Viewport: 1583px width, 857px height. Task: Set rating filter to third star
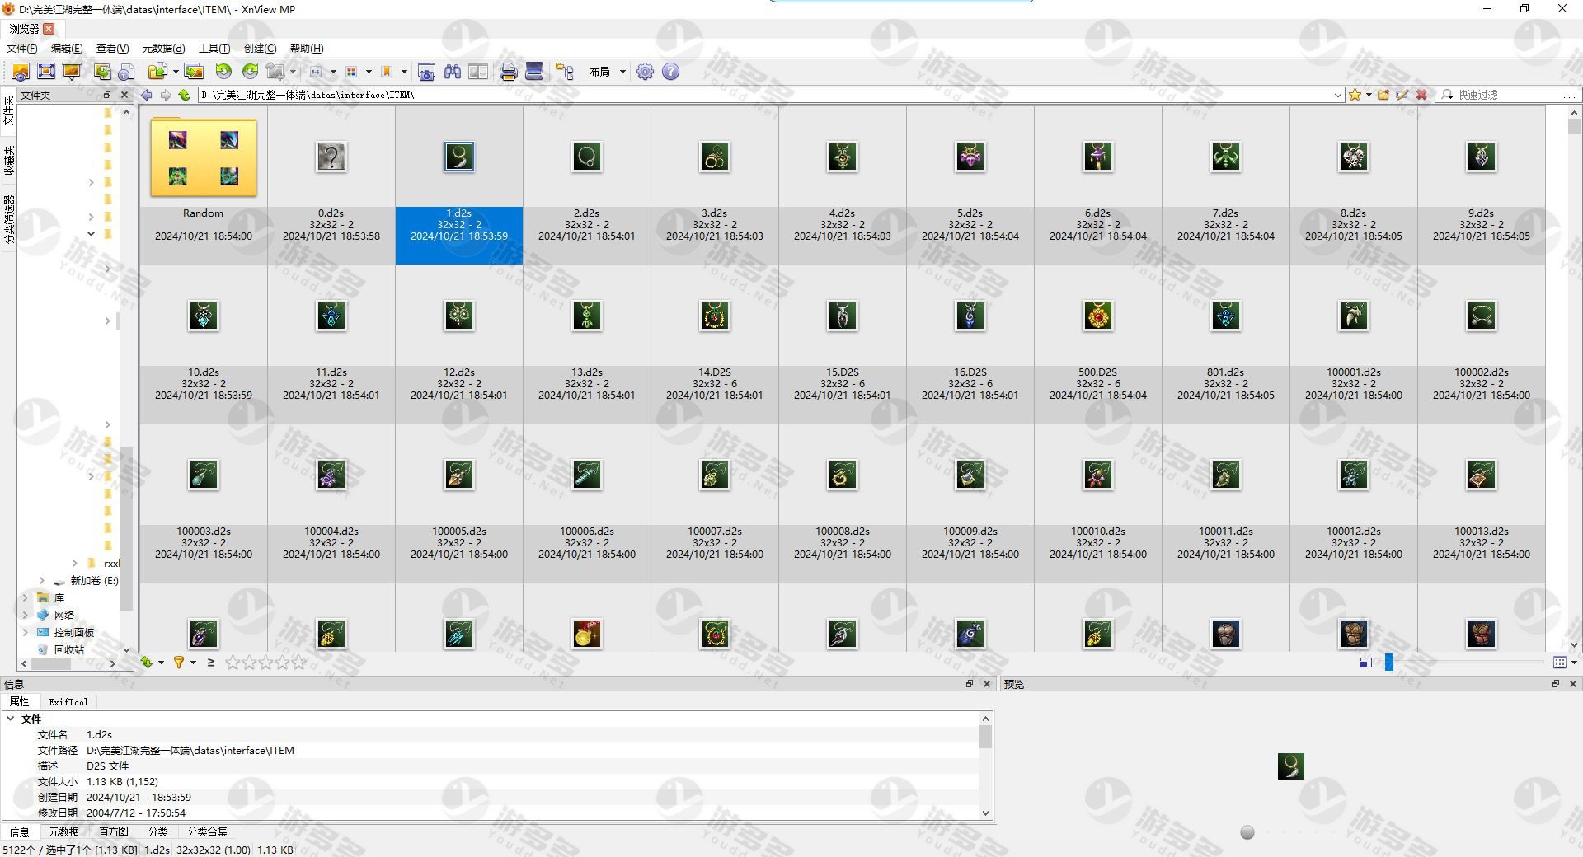point(265,662)
